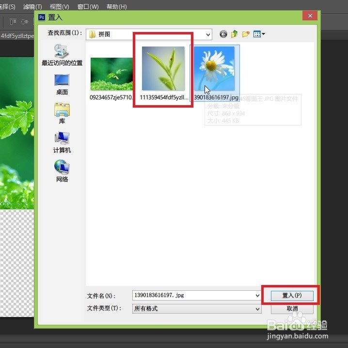Open the 帮助(H) menu in Photoshop

point(116,7)
